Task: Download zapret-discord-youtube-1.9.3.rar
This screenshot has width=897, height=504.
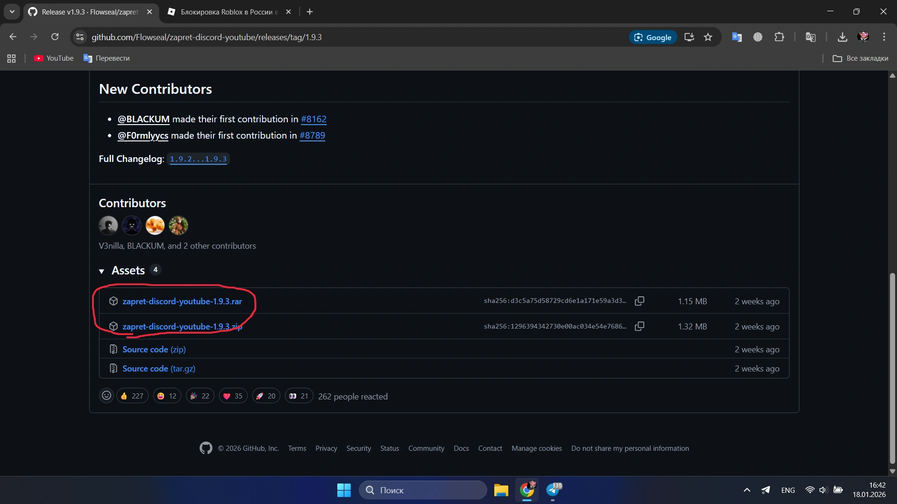Action: click(182, 301)
